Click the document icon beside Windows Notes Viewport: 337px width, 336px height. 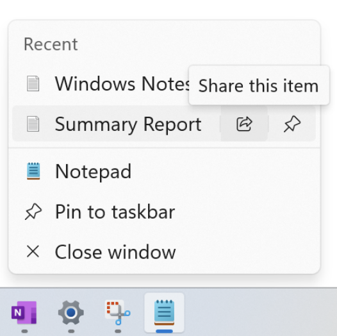(x=33, y=83)
